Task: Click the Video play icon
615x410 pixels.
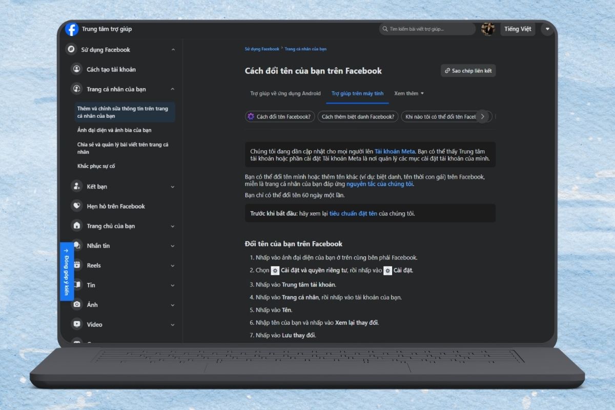Action: (76, 324)
